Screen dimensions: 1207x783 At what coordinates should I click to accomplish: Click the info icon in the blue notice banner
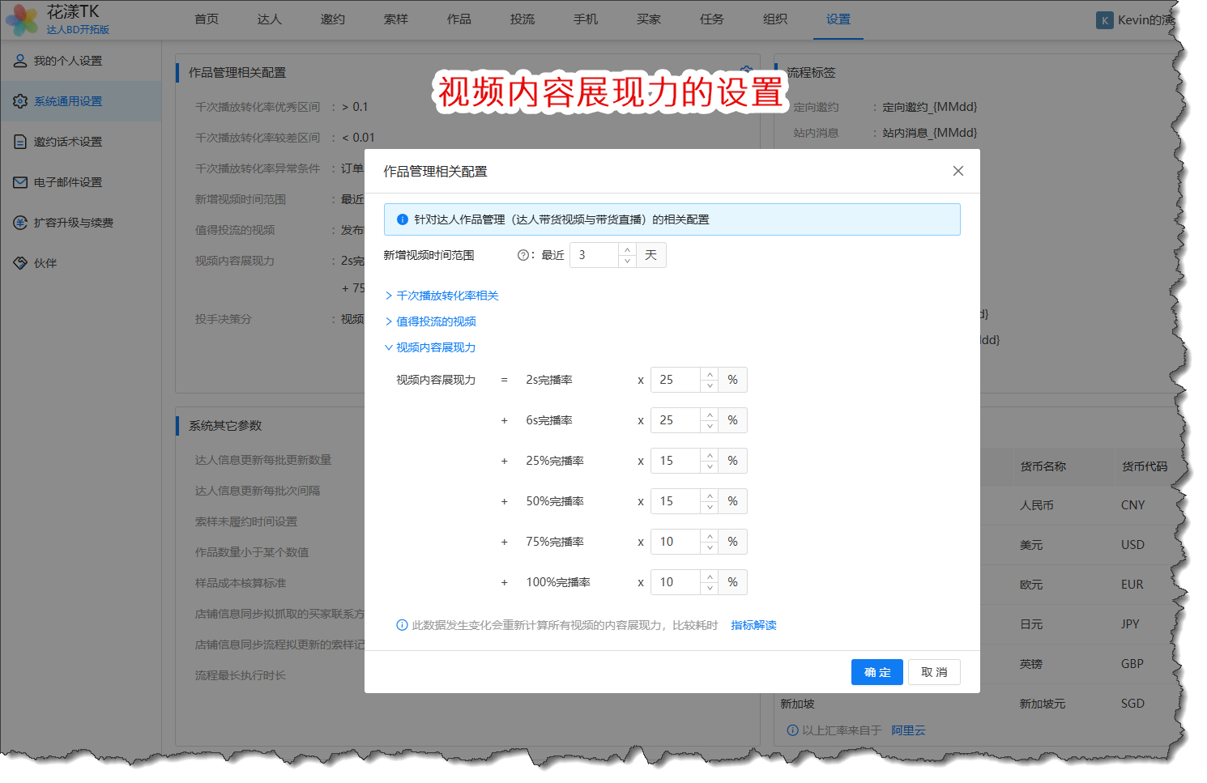(x=402, y=219)
